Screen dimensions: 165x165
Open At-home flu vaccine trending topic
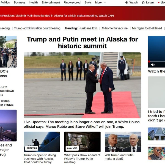(x=114, y=28)
